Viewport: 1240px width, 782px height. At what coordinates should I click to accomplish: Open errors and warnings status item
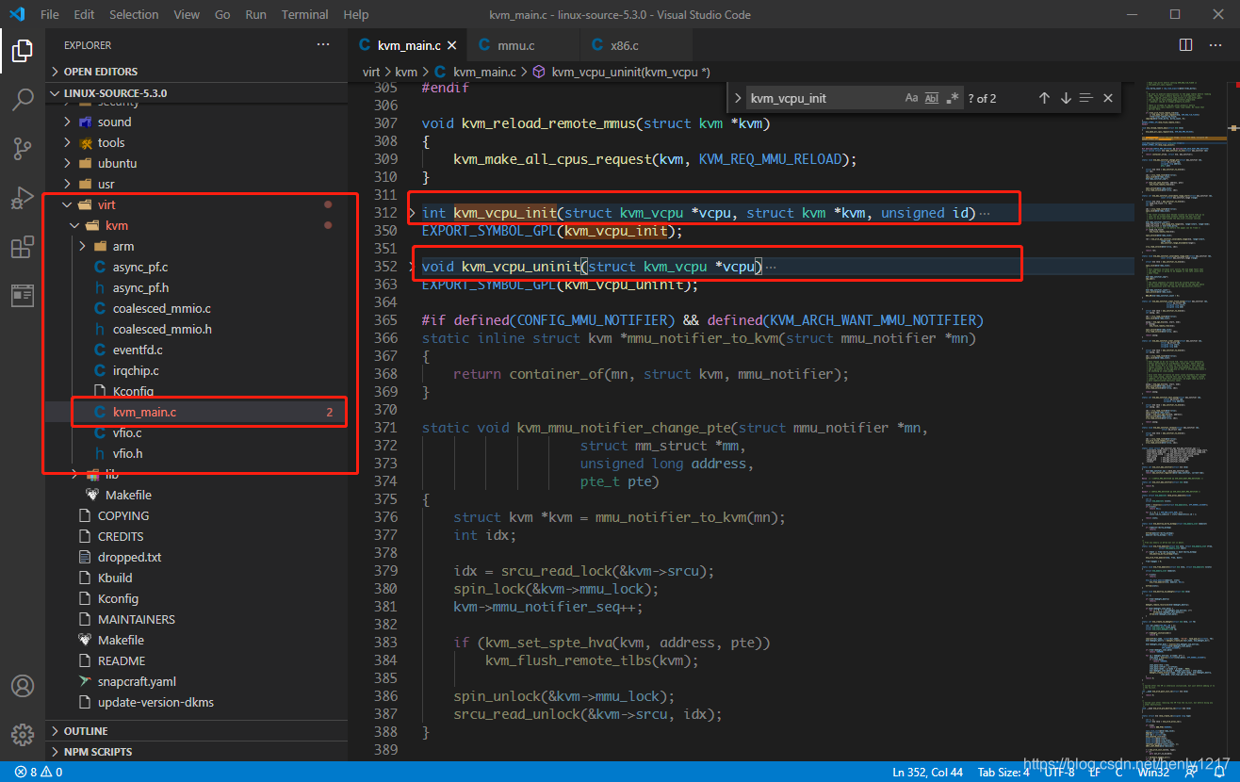point(39,772)
